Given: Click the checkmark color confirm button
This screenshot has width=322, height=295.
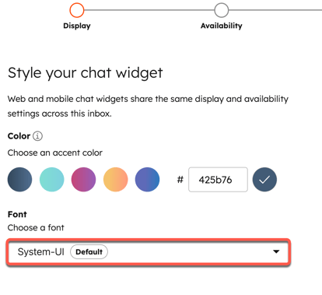Looking at the screenshot, I should (264, 180).
